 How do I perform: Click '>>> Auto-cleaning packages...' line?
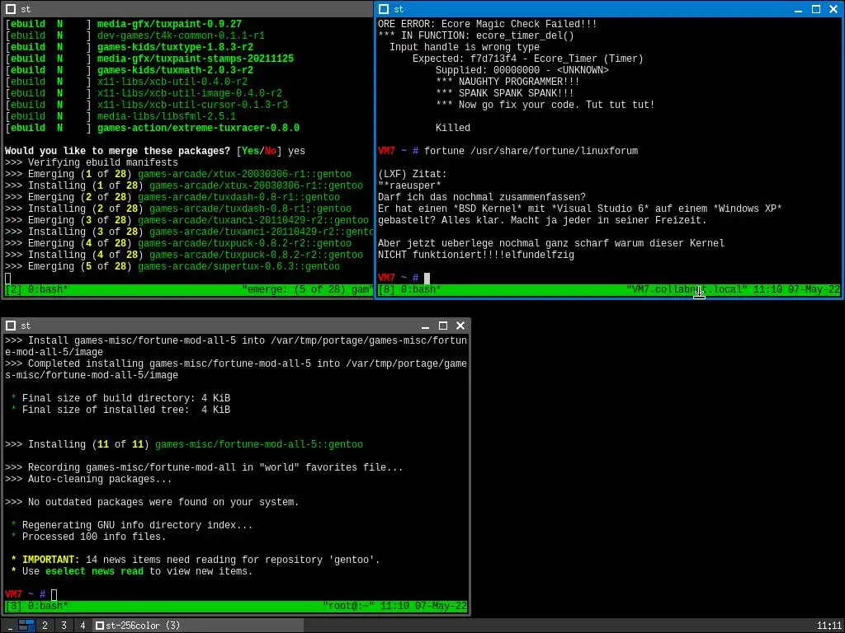tap(88, 479)
